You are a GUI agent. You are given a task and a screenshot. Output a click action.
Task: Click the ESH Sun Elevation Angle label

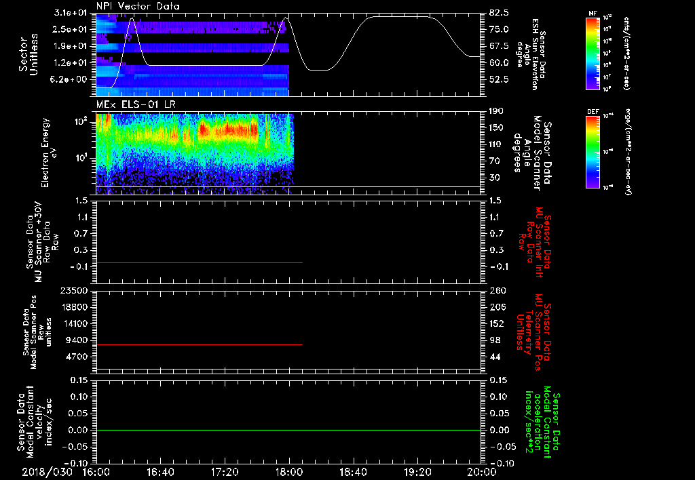tap(531, 54)
